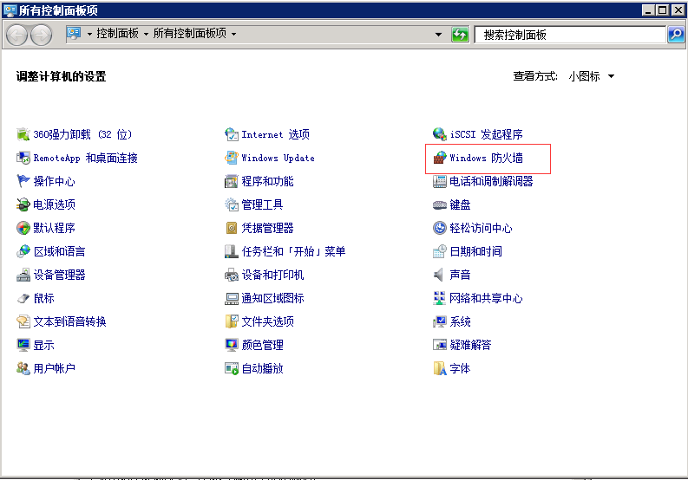The image size is (688, 480).
Task: Expand dropdown arrow after 控制面板 breadcrumb
Action: coord(146,35)
